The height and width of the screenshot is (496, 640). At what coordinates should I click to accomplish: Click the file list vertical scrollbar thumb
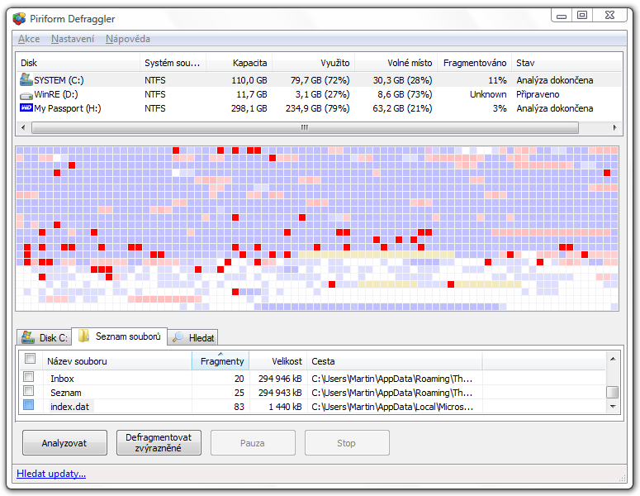613,392
